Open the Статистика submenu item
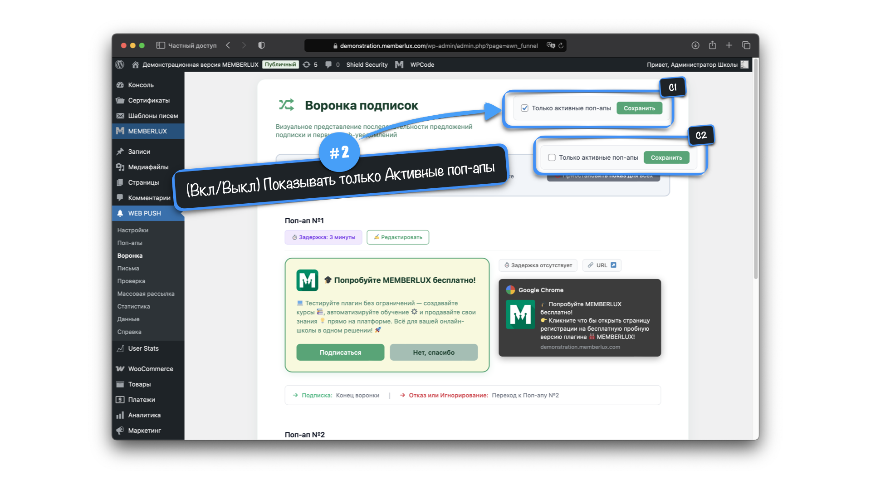This screenshot has width=871, height=490. (133, 306)
